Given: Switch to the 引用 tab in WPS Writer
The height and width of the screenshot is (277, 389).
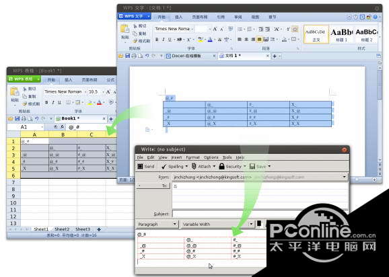Looking at the screenshot, I should tap(221, 17).
